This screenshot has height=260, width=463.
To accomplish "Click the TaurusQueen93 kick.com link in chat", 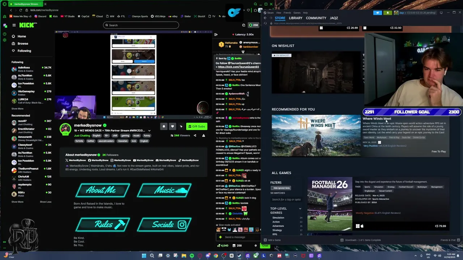I will click(238, 67).
